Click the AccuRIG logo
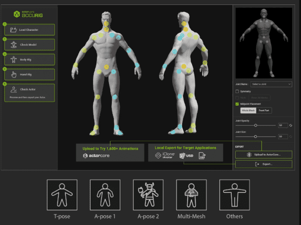This screenshot has width=301, height=225. (28, 14)
